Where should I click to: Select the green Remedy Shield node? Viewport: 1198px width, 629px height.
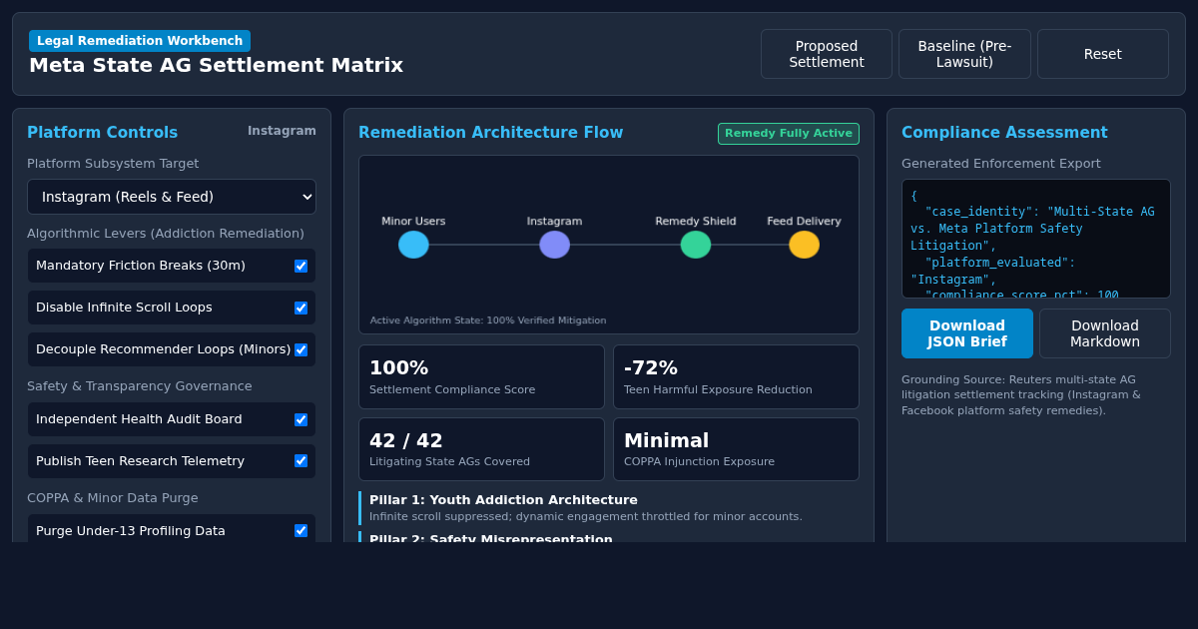coord(696,245)
